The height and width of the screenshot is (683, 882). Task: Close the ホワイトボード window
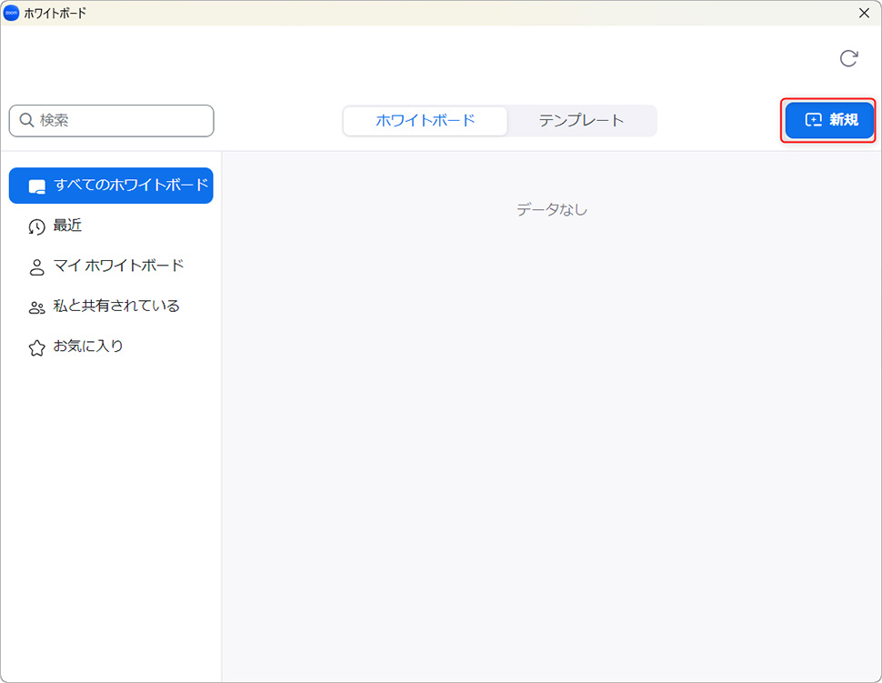(x=864, y=13)
